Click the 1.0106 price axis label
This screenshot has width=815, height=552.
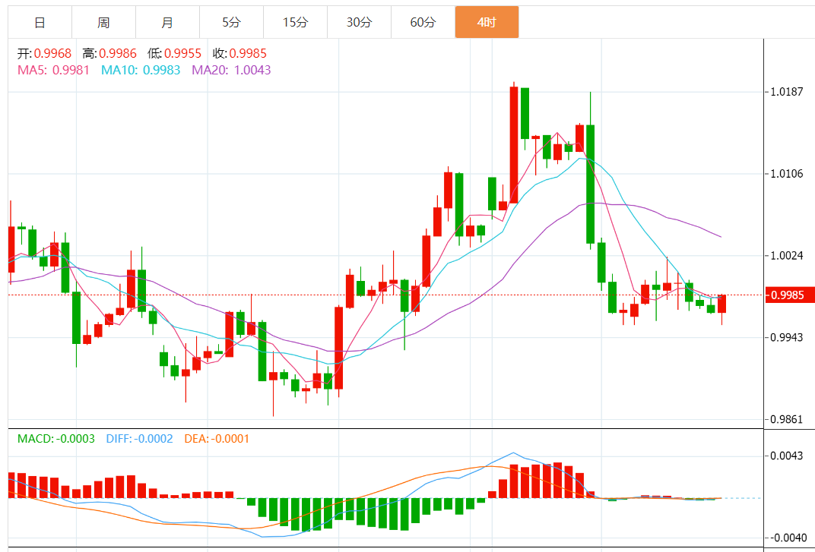786,174
